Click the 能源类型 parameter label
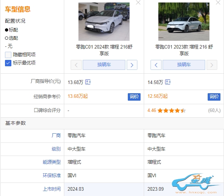 click(52, 162)
